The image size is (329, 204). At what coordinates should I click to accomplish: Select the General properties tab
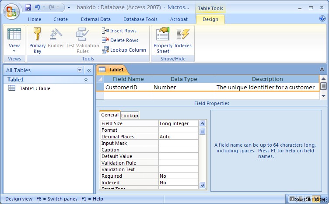(110, 115)
